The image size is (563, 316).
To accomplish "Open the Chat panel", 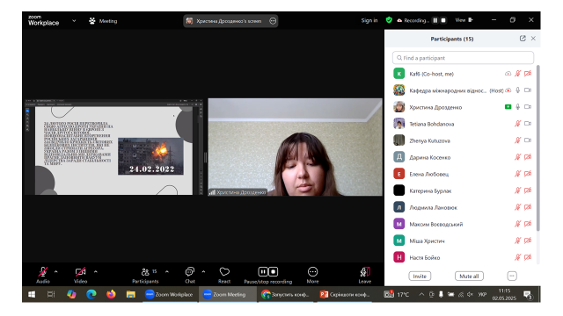I will click(x=190, y=275).
